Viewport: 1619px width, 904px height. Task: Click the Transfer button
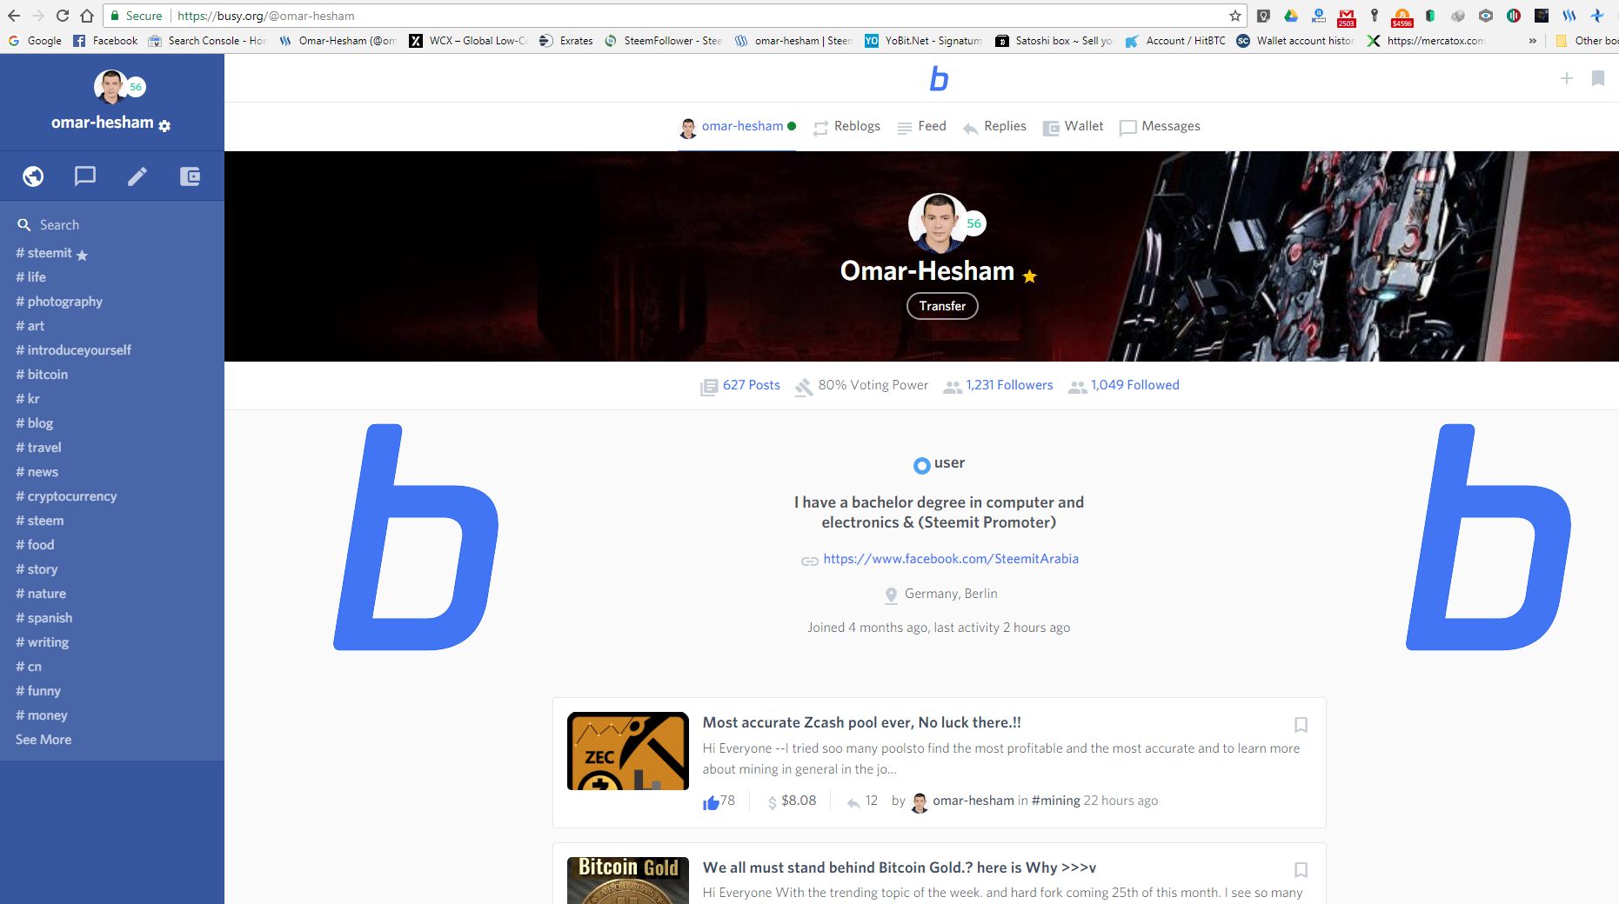pos(942,306)
